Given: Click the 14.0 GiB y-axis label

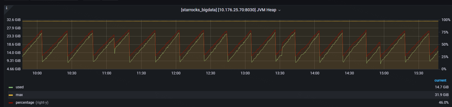Looking at the screenshot, I should [x=14, y=52].
